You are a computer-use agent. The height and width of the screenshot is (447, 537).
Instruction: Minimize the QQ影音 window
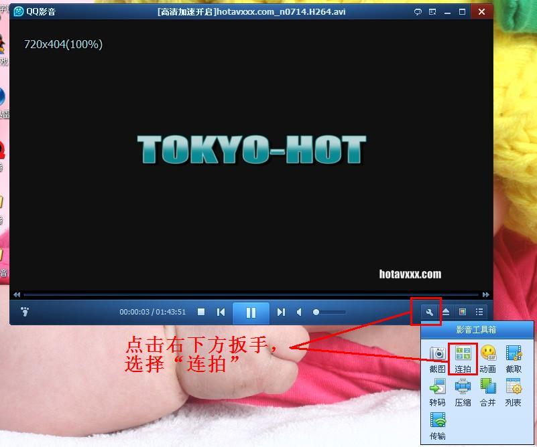(x=447, y=12)
